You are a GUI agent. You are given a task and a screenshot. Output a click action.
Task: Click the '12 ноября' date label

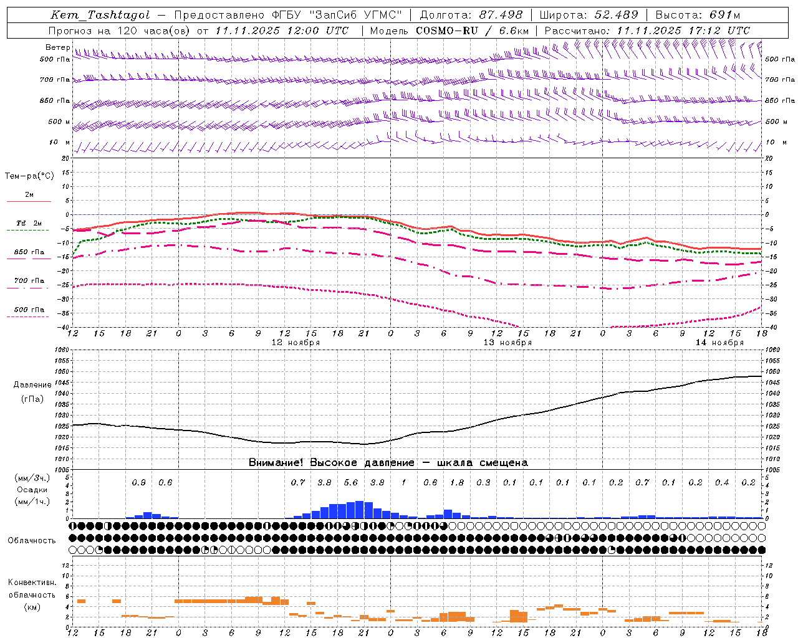[x=296, y=343]
